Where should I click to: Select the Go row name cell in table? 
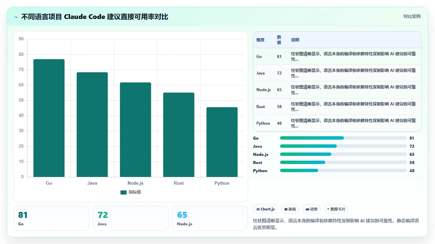click(x=259, y=57)
